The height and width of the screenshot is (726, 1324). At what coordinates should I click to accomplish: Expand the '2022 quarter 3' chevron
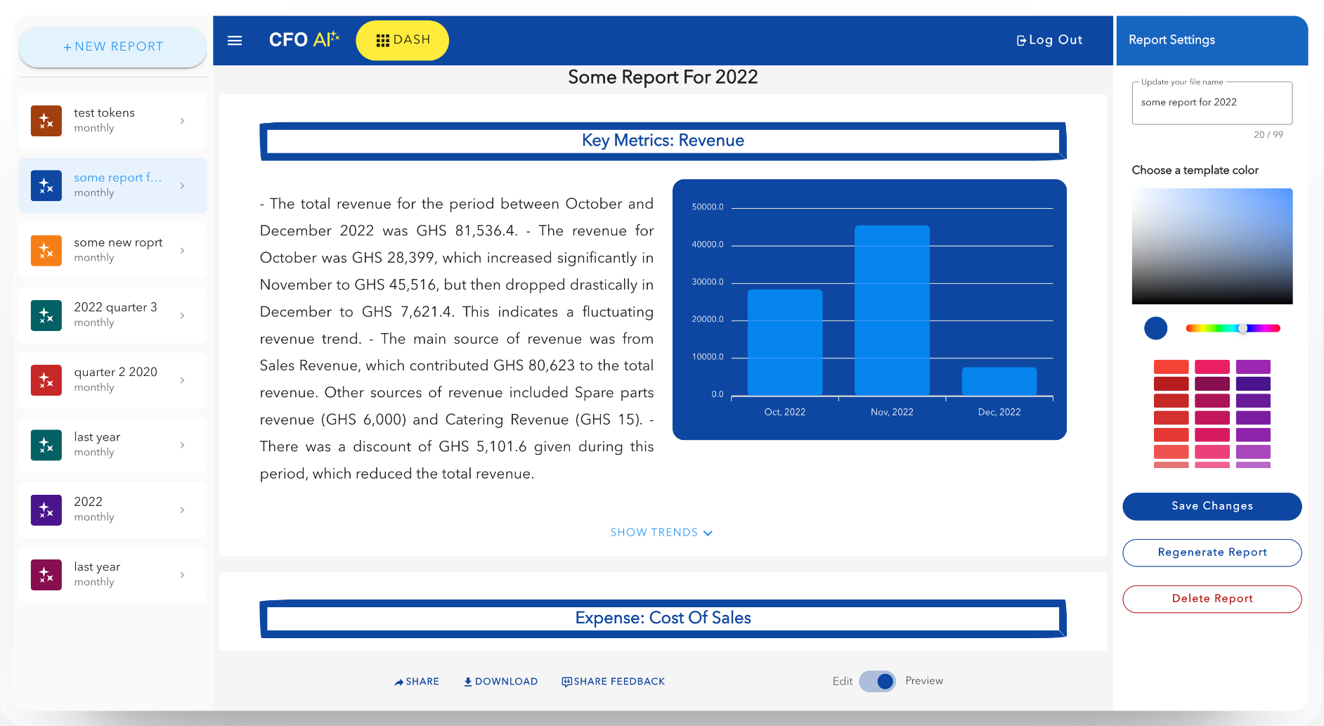(x=182, y=316)
